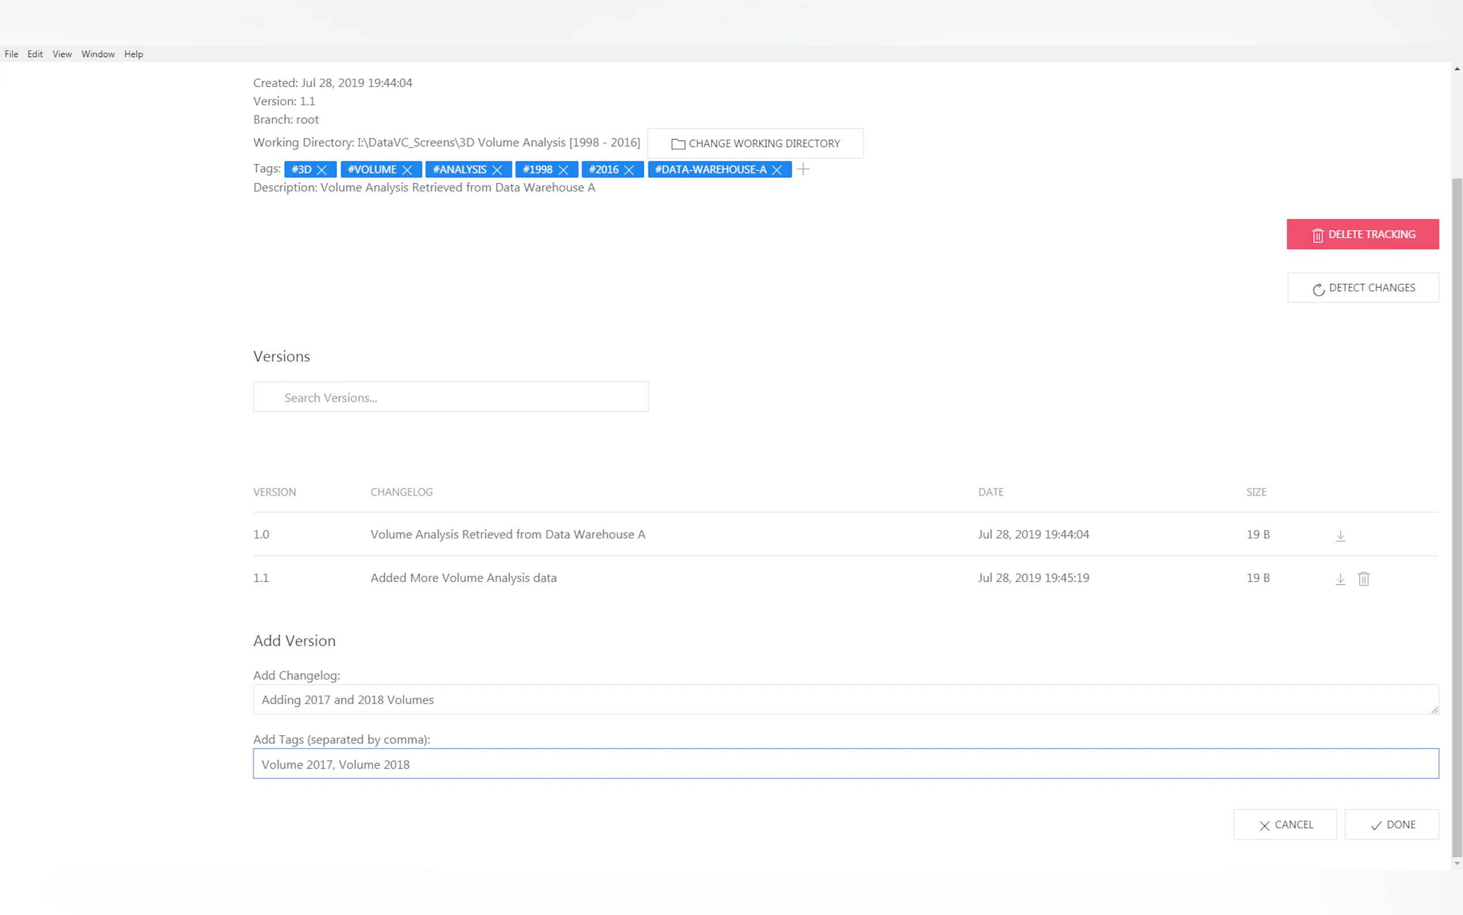Click the Versions section heading
Image resolution: width=1463 pixels, height=915 pixels.
(281, 357)
